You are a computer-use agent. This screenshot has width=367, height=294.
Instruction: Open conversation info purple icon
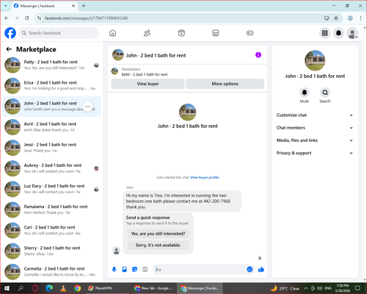tap(258, 55)
